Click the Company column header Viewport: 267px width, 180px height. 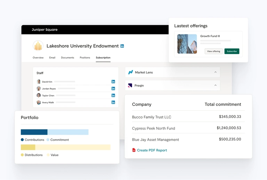point(142,105)
